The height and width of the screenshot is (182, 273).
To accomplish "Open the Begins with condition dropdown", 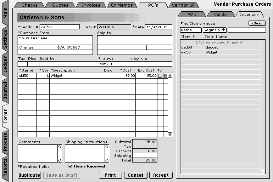I will pyautogui.click(x=214, y=30).
